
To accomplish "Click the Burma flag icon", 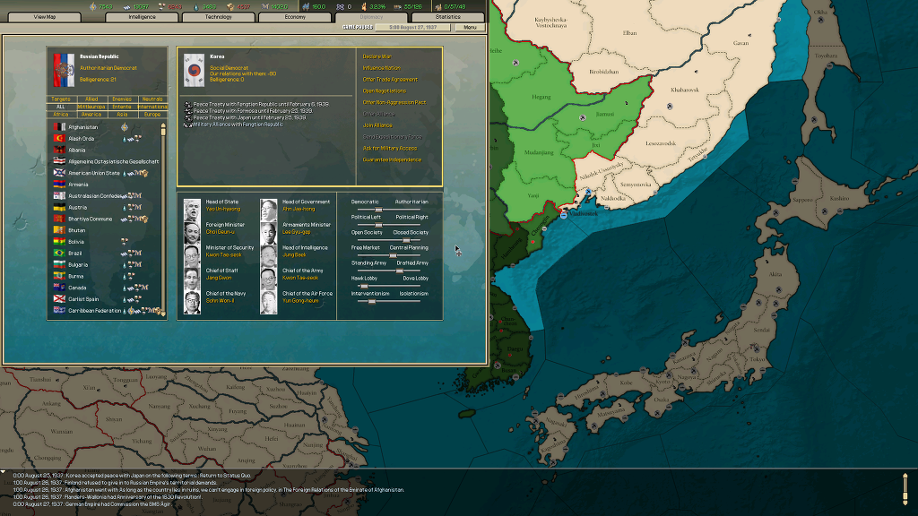I will coord(59,276).
